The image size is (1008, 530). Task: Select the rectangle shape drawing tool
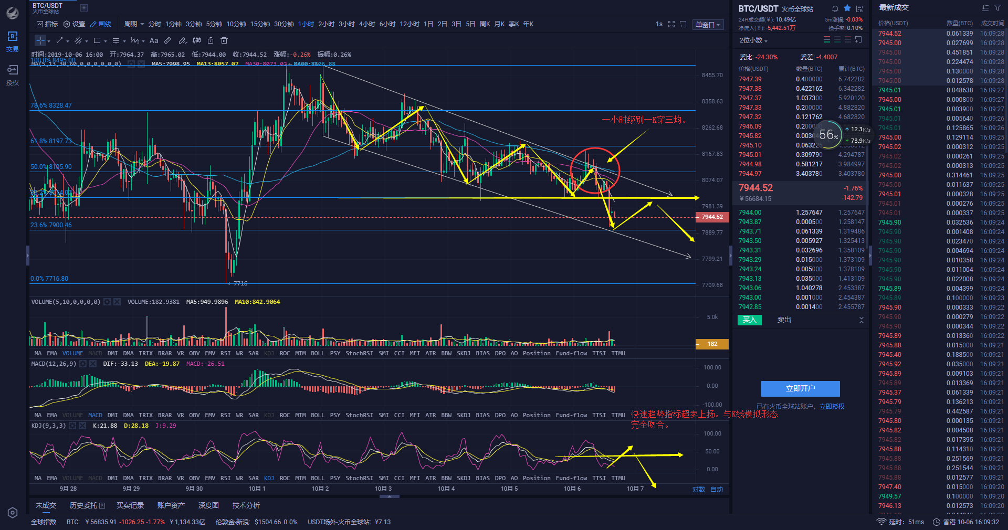97,40
